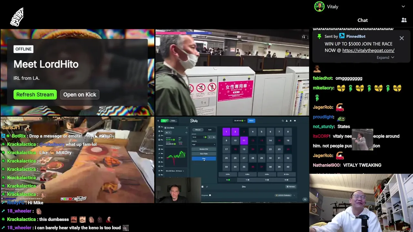Open the Stake notifications bell
413x232 pixels.
click(291, 121)
